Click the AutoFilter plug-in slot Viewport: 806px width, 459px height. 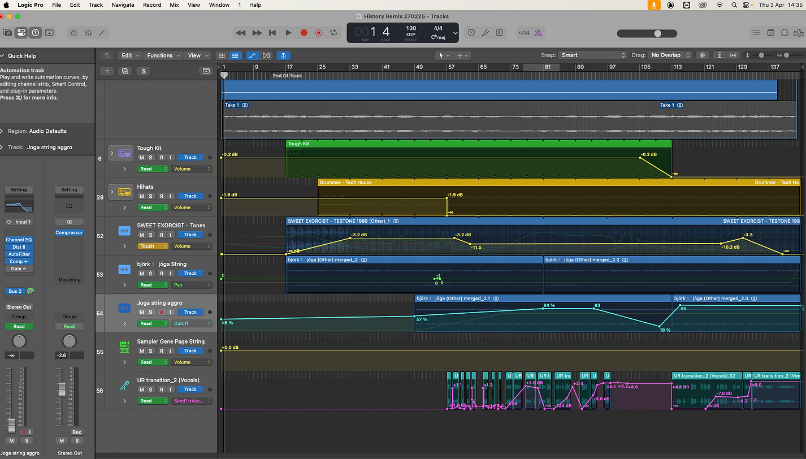(x=19, y=254)
